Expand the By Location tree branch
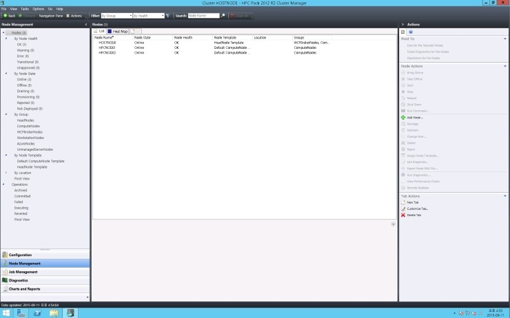This screenshot has height=318, width=510. point(6,173)
